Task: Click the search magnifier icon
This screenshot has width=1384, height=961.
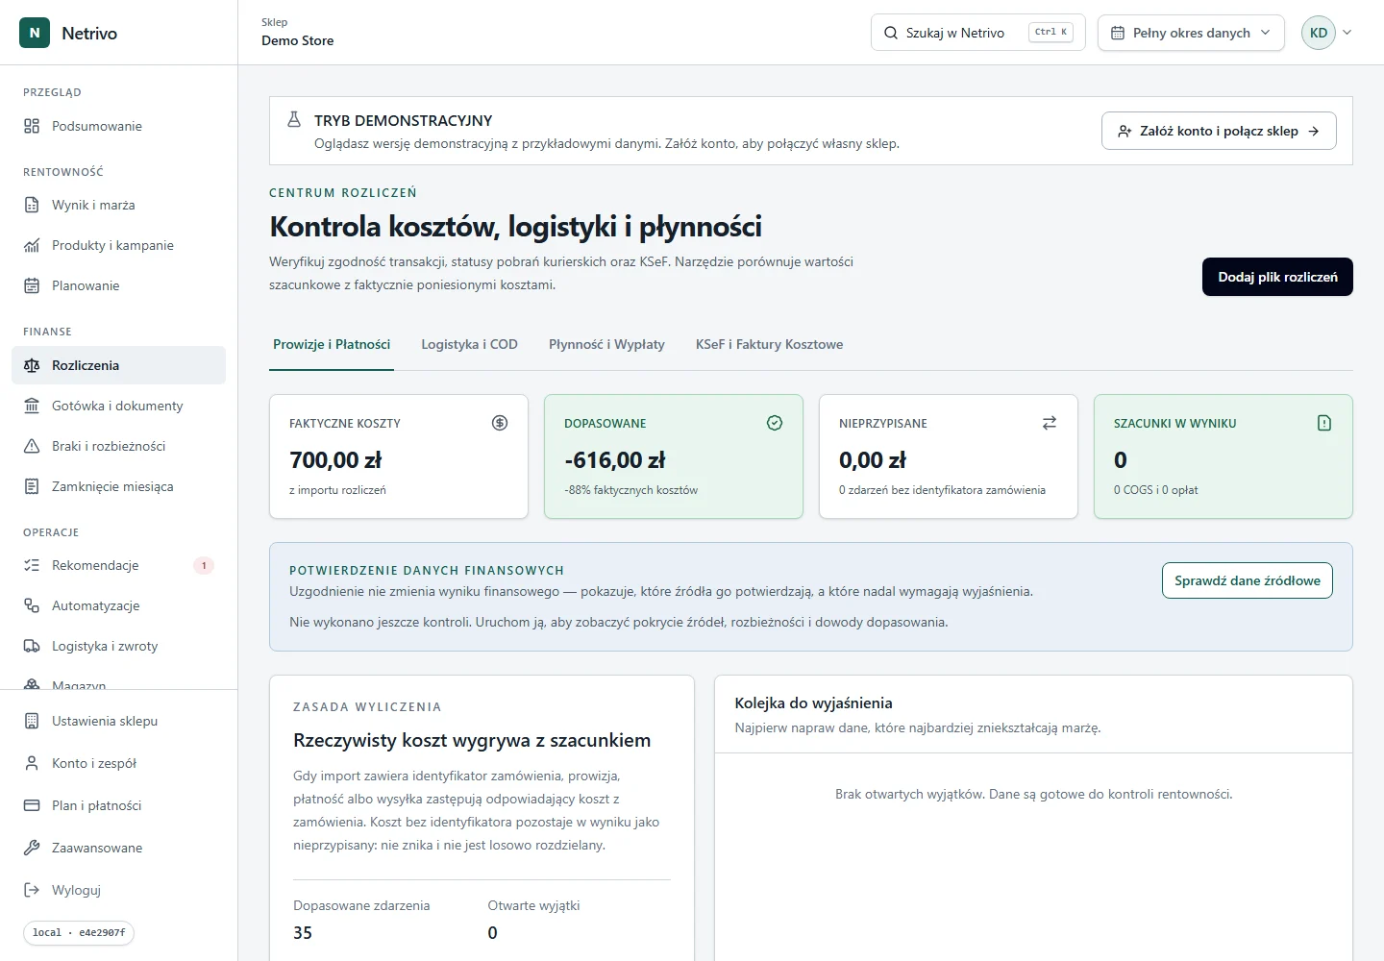Action: click(891, 33)
